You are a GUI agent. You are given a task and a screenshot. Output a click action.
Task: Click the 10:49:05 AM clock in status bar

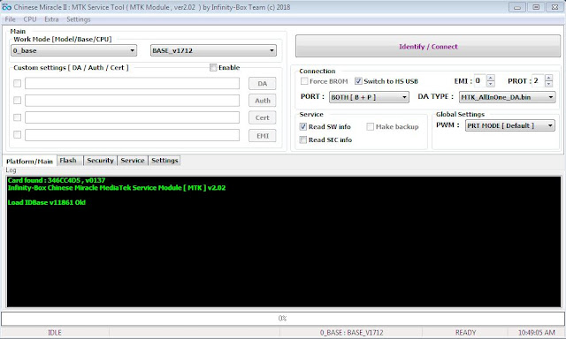point(537,333)
